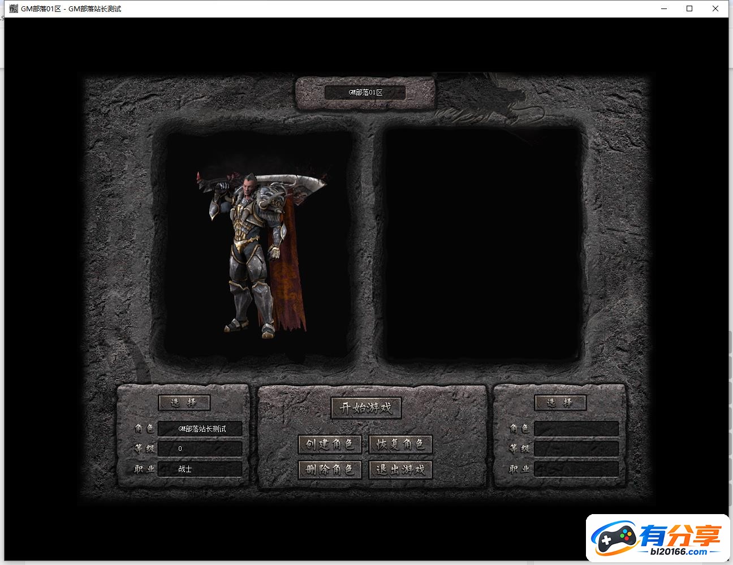
Task: Click the GM部落01区 server name plate
Action: pyautogui.click(x=365, y=92)
